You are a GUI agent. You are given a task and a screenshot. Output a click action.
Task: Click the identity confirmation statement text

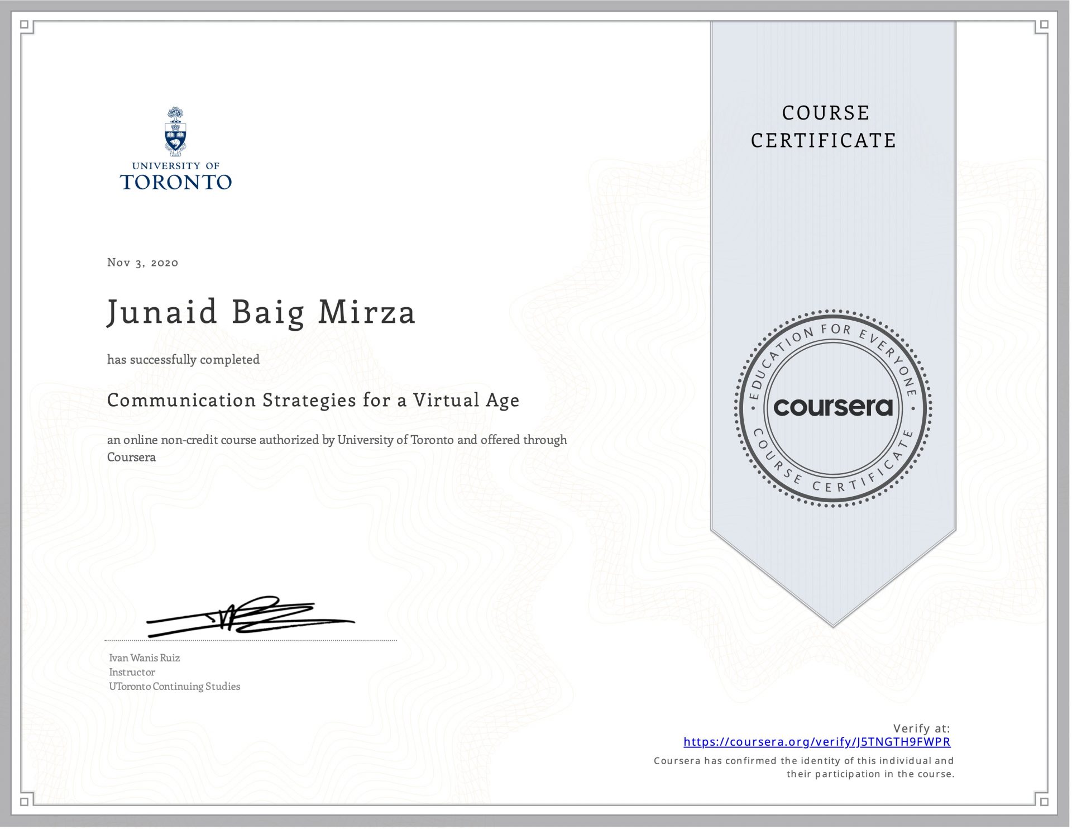(x=804, y=768)
